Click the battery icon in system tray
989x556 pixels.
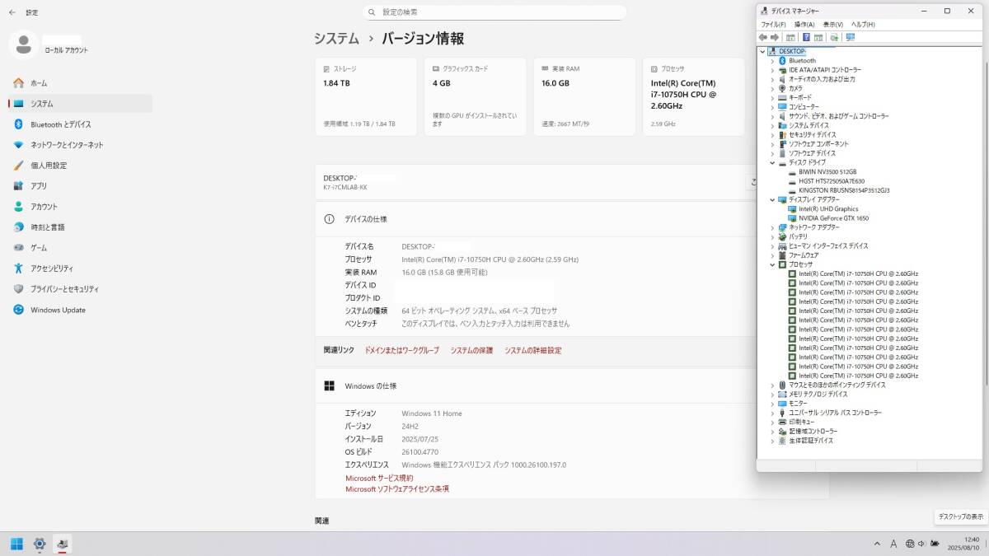click(935, 544)
